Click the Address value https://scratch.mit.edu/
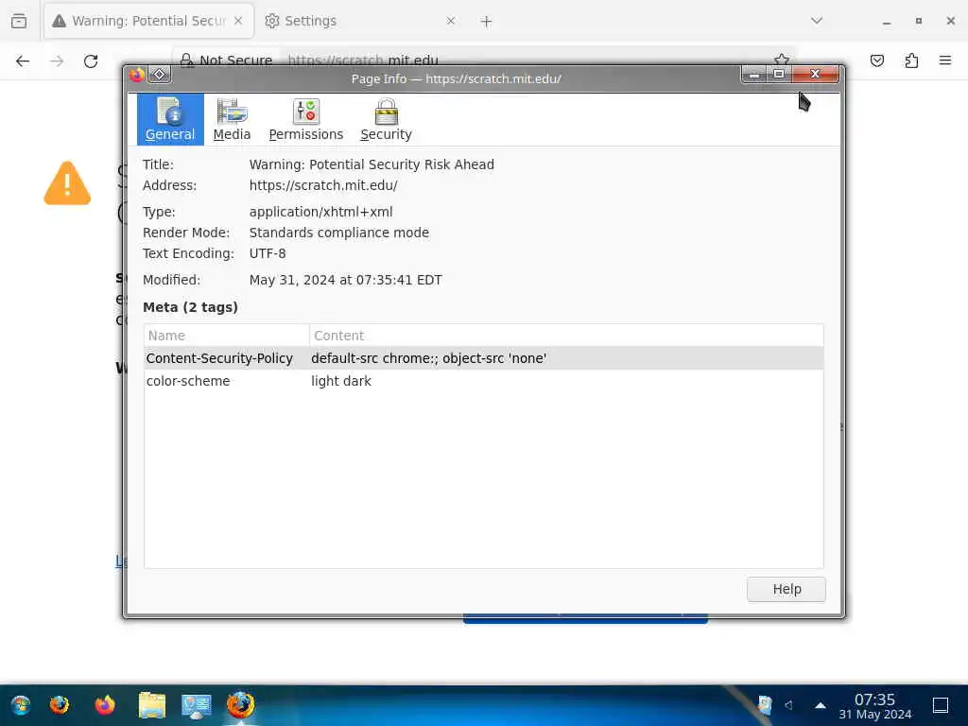968x726 pixels. click(x=323, y=185)
